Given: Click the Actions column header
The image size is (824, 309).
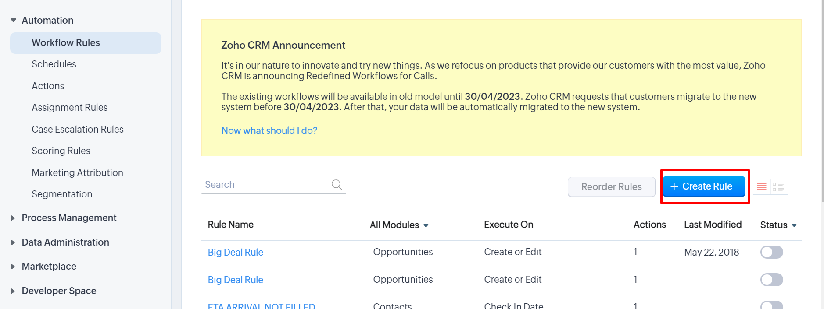Looking at the screenshot, I should tap(650, 225).
